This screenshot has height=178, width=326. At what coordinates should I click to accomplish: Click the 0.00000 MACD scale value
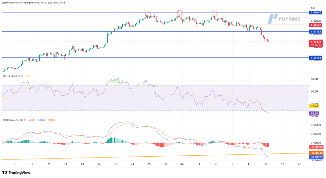(316, 143)
